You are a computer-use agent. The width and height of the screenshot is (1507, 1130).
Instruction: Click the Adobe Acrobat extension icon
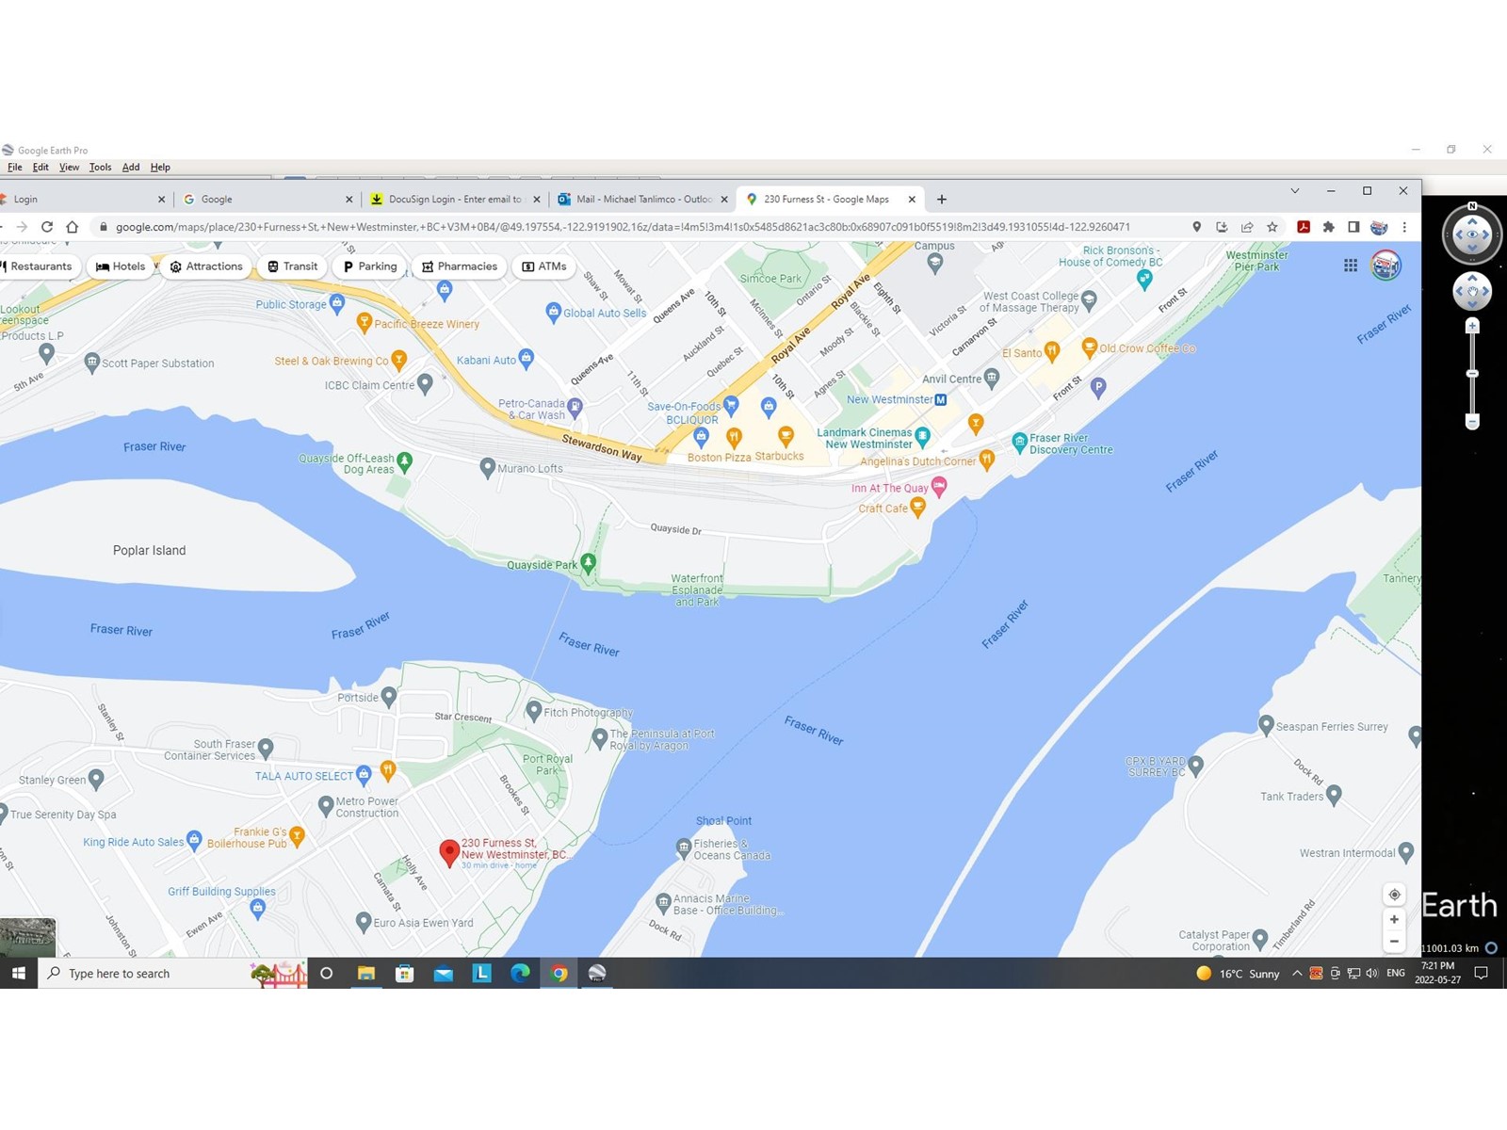pyautogui.click(x=1304, y=227)
